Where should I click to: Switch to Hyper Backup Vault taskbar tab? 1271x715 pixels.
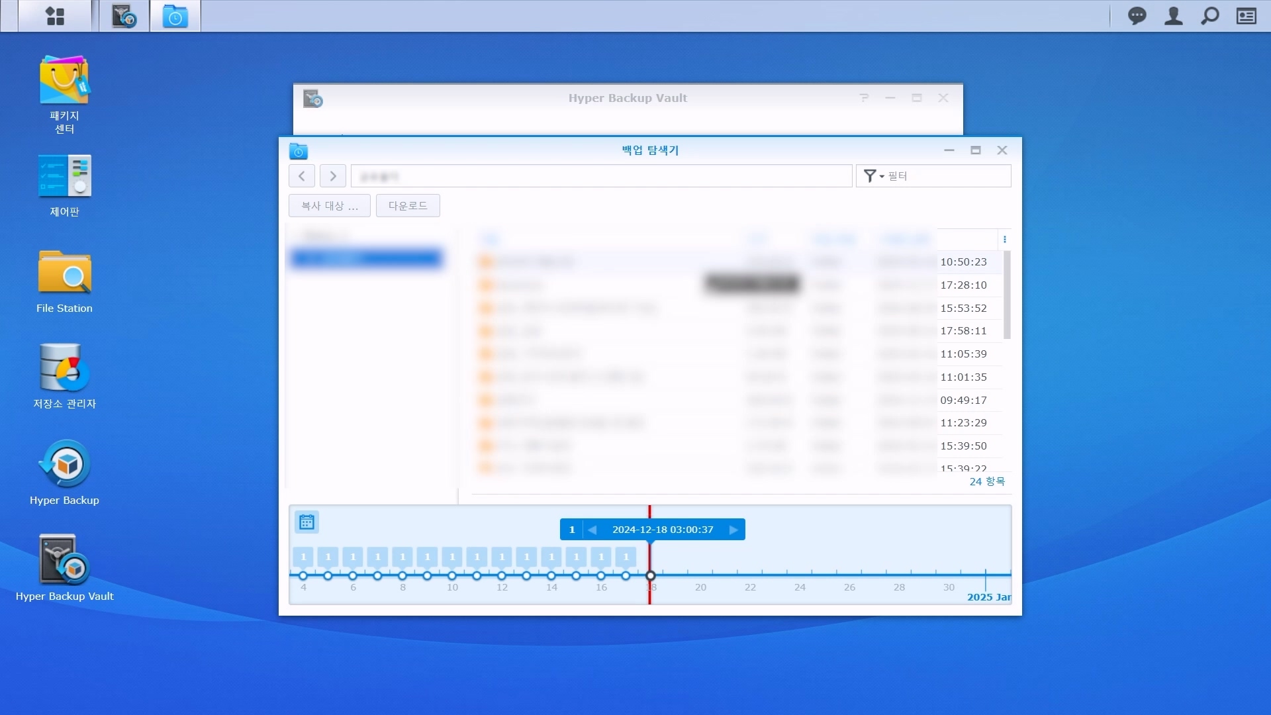coord(124,16)
